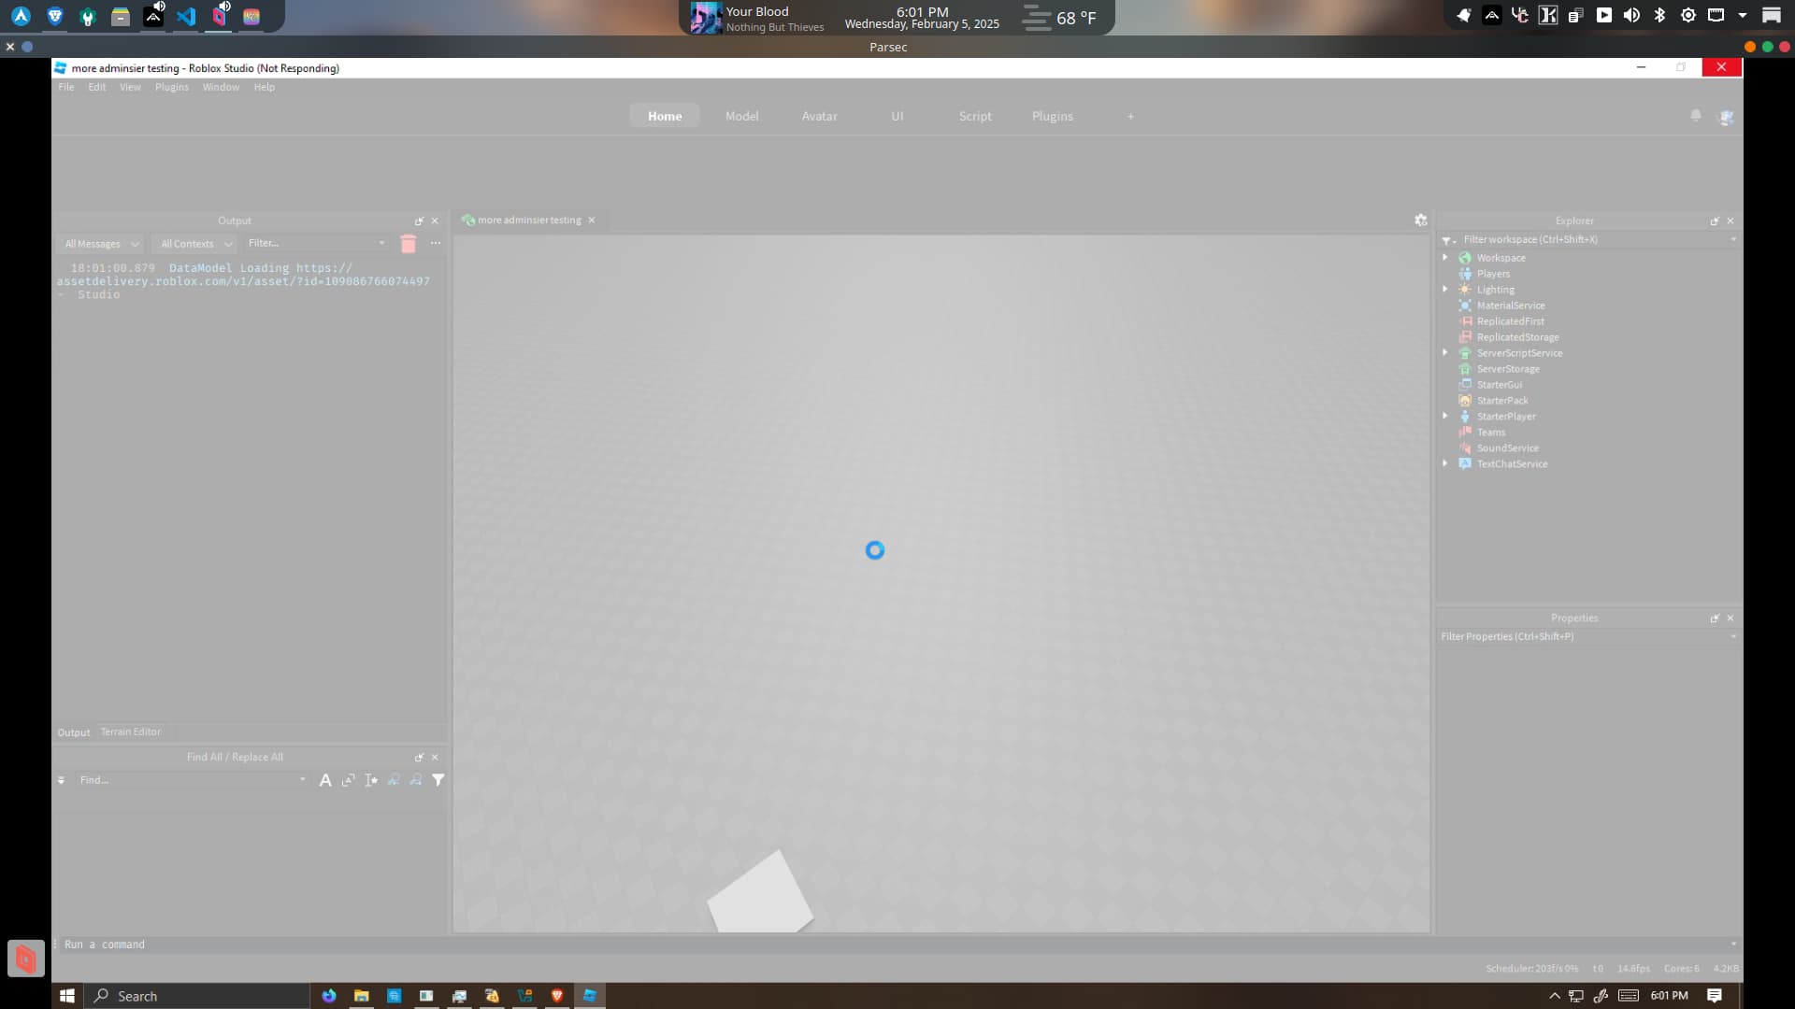Click the more options ellipsis in Output panel
The height and width of the screenshot is (1009, 1795).
click(x=434, y=243)
